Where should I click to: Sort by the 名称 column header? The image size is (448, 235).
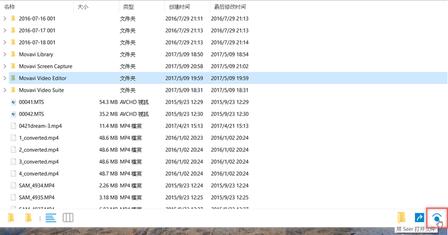(x=10, y=7)
